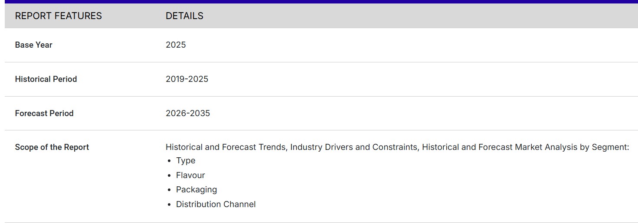Select the Type segment list item
Image resolution: width=638 pixels, height=224 pixels.
point(186,161)
